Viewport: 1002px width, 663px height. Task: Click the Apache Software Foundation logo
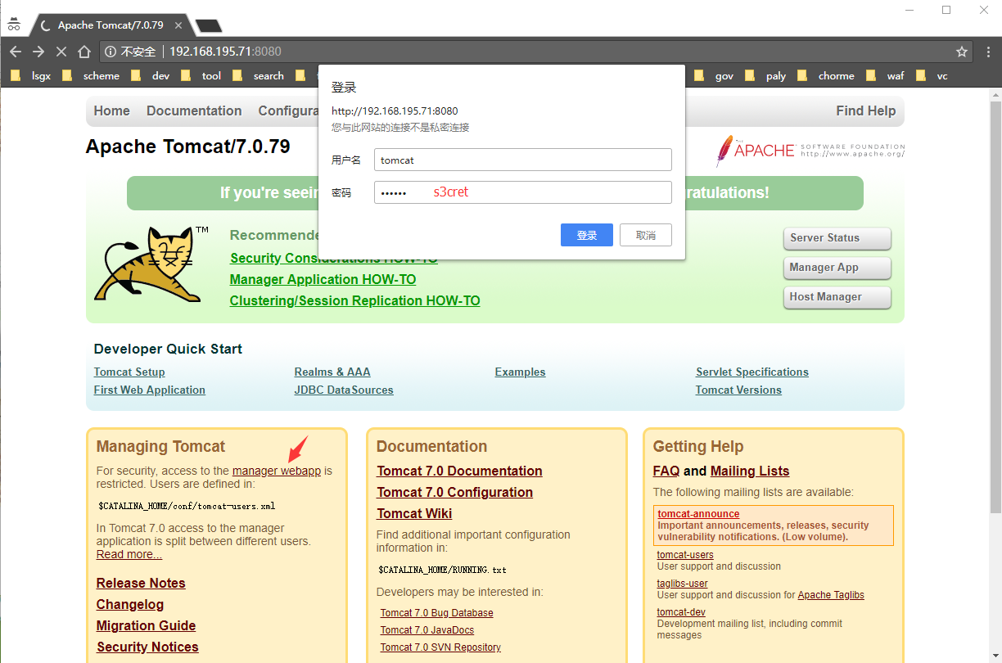[810, 151]
